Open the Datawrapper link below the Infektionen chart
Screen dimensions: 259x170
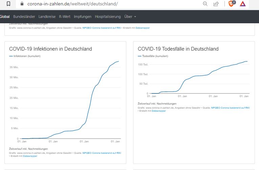pos(30,156)
